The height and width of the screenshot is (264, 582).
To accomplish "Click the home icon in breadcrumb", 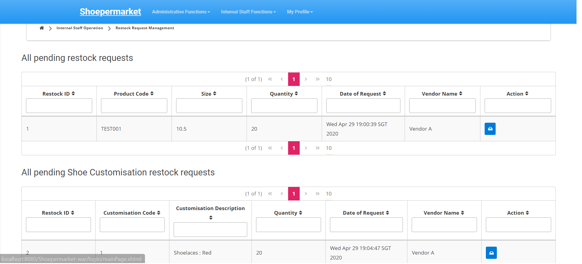I will [42, 28].
